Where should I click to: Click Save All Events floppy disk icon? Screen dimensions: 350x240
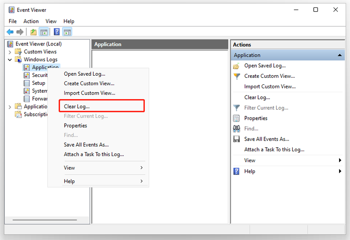pos(236,139)
